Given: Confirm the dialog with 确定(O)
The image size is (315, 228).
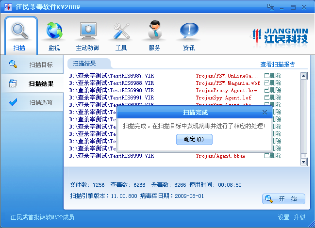Looking at the screenshot, I should (194, 139).
